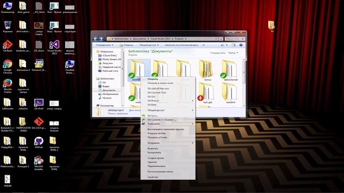The image size is (344, 193).
Task: Open the Parallels Shared Folders desktop icon
Action: [70, 66]
